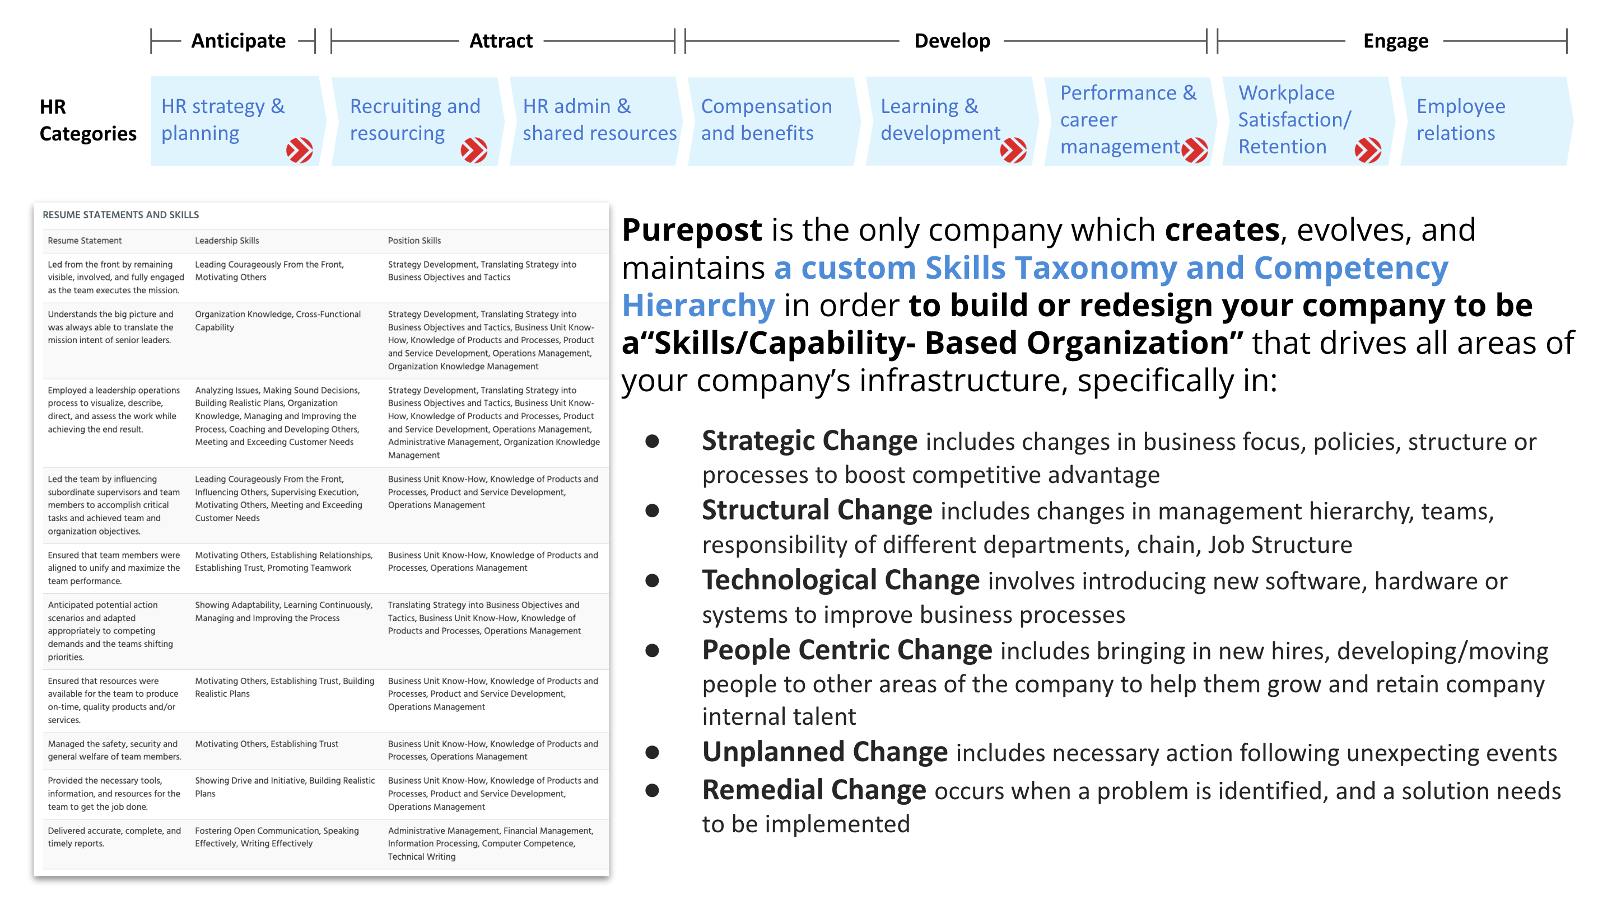
Task: Click 'Organization Knowledge, Cross-Functional Capability' cell
Action: click(x=278, y=320)
